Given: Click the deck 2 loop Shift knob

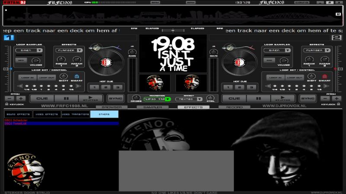Looking at the screenshot, I should [x=311, y=76].
